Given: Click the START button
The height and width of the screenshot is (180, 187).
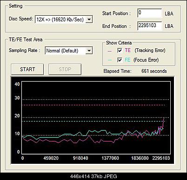Looking at the screenshot, I should (27, 69).
